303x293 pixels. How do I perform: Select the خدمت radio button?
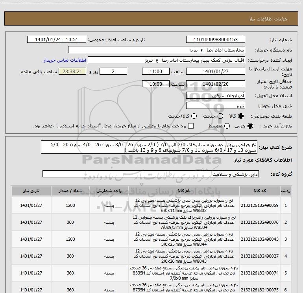[x=220, y=116]
